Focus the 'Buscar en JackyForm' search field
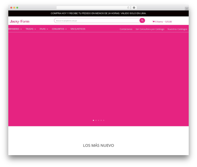This screenshot has width=197, height=167. pos(97,21)
